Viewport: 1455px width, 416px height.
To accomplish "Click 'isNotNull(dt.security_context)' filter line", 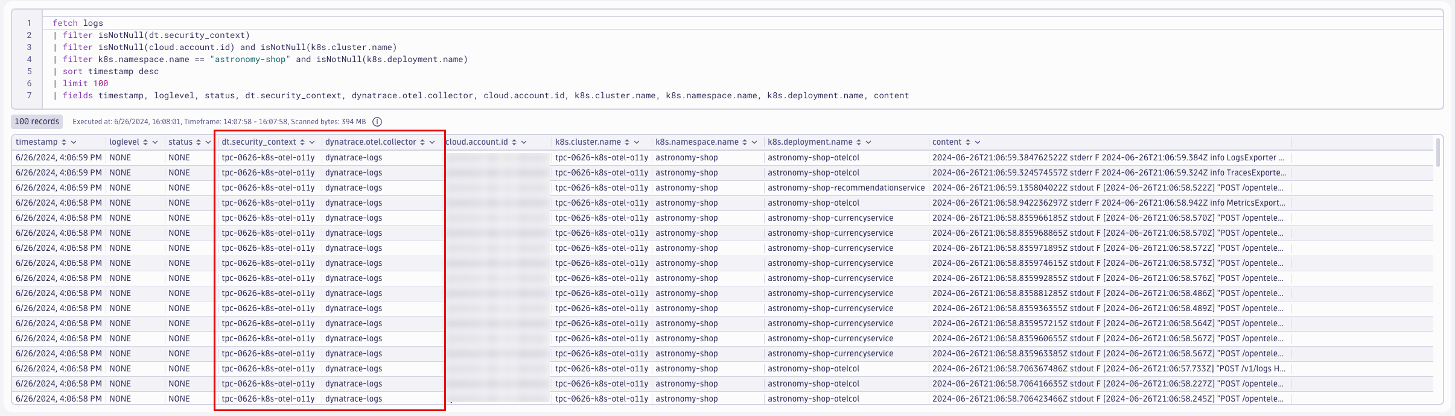I will (x=151, y=35).
